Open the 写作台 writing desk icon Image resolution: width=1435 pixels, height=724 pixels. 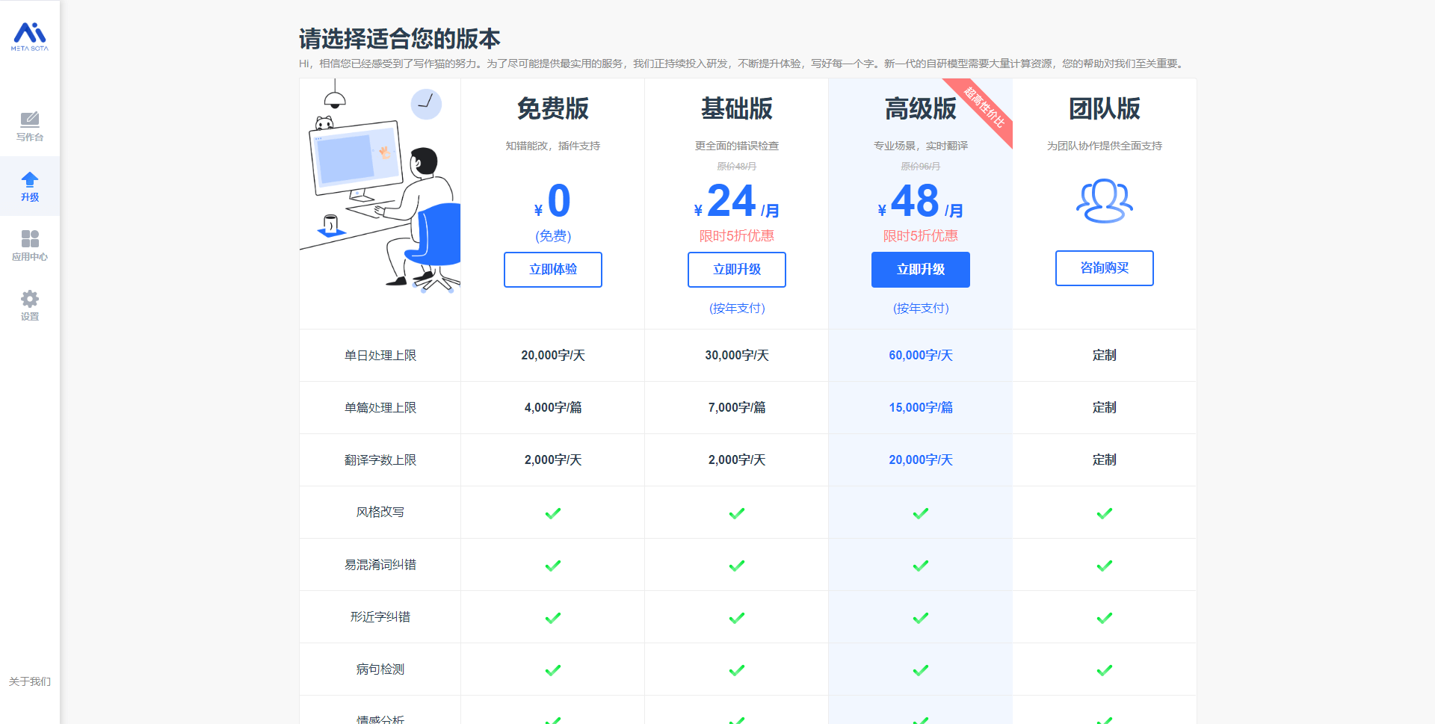[x=30, y=120]
